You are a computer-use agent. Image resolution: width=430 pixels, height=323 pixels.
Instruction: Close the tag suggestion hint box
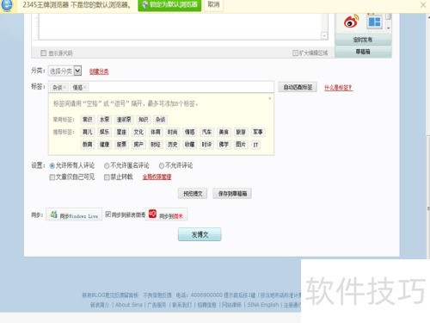coord(269,98)
